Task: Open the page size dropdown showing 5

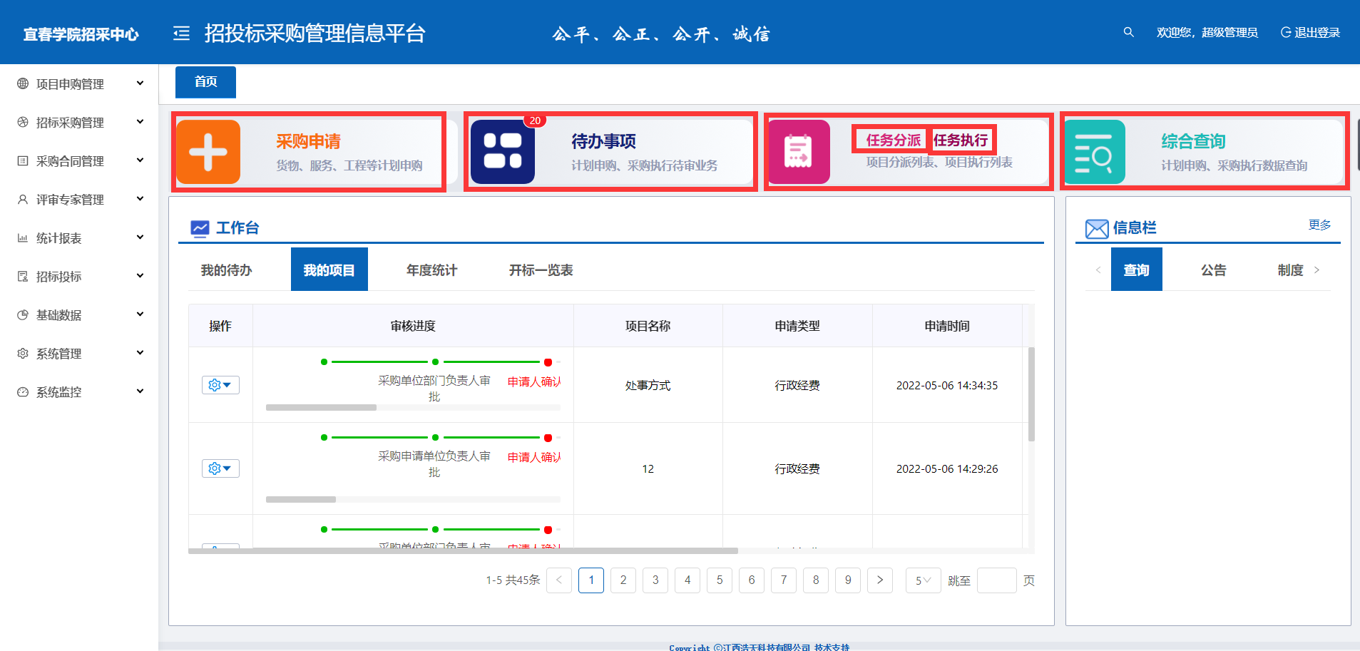Action: click(x=923, y=580)
